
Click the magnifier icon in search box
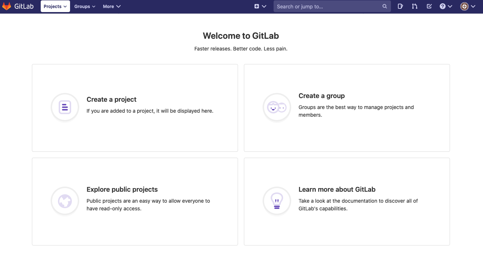(385, 6)
